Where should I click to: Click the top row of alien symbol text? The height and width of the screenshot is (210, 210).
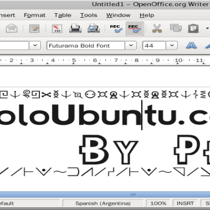coord(105,94)
